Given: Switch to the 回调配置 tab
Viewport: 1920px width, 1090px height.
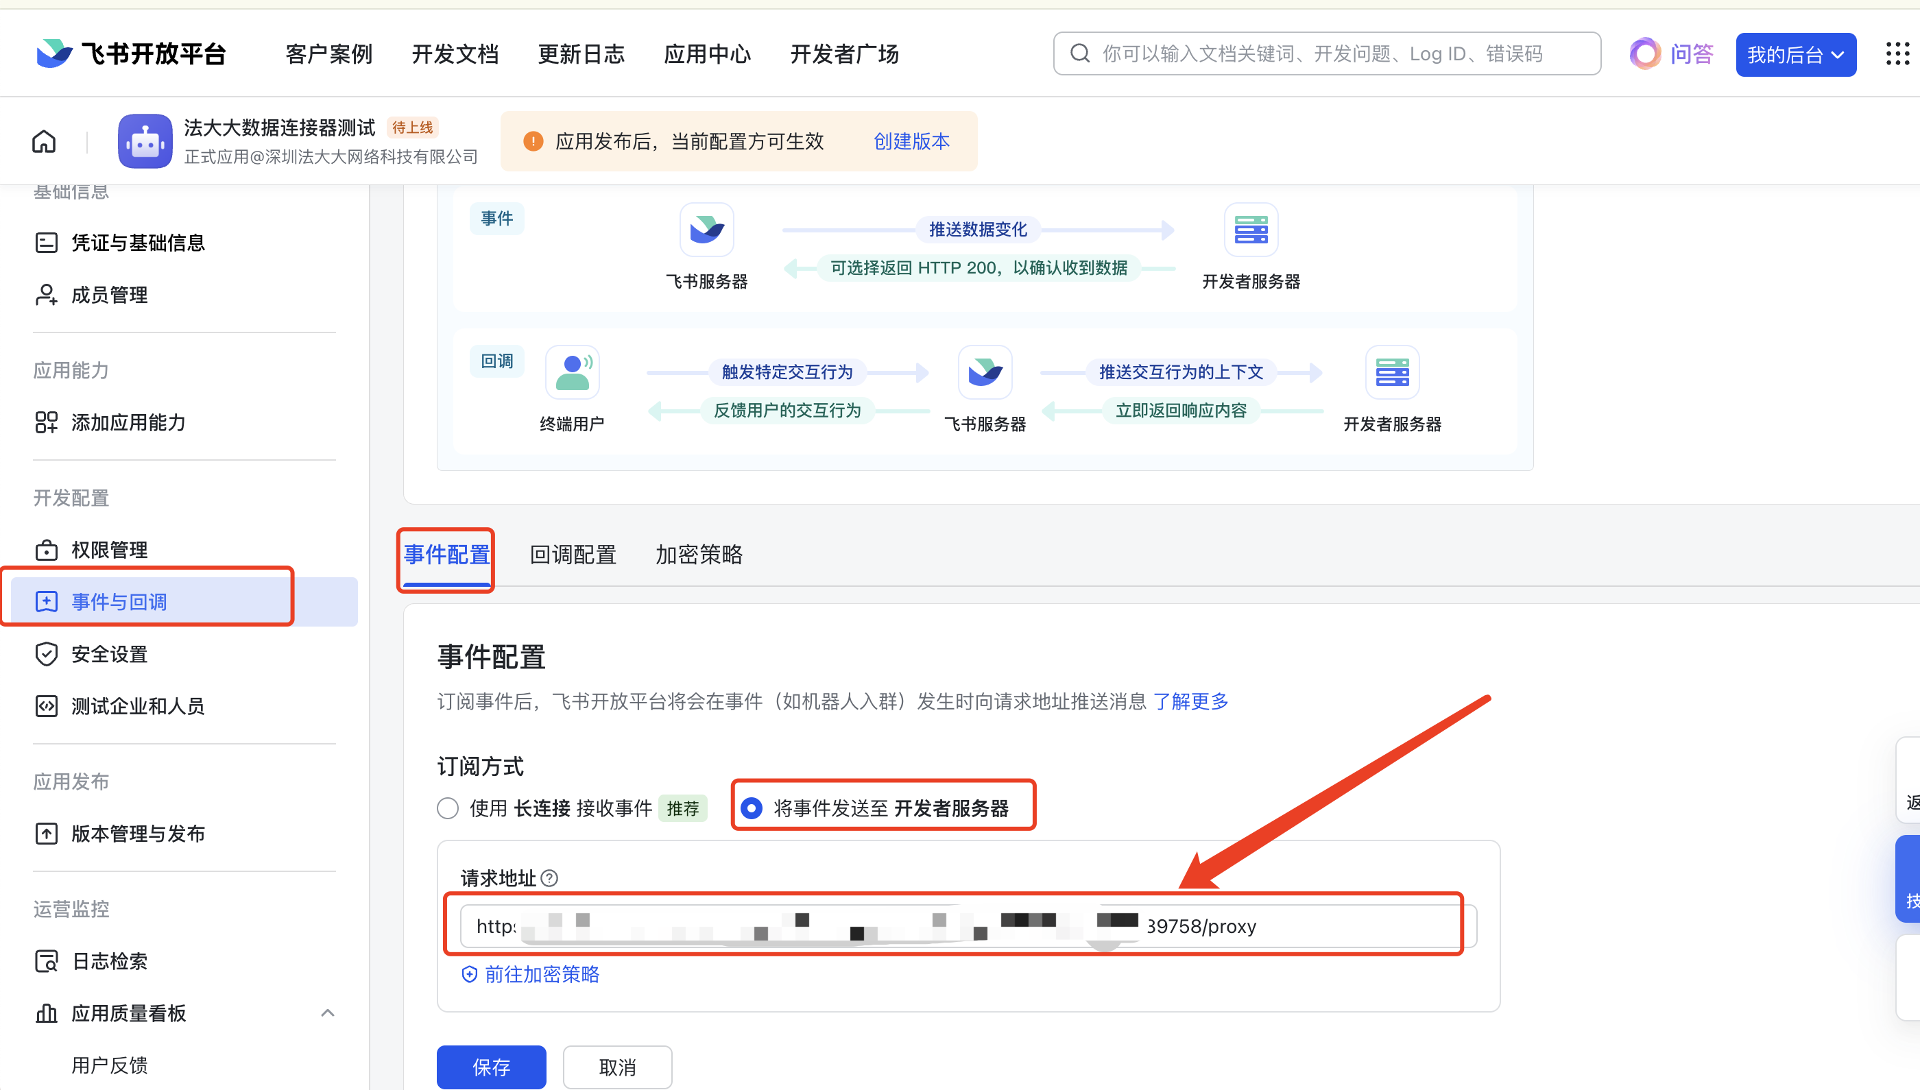Looking at the screenshot, I should coord(573,555).
